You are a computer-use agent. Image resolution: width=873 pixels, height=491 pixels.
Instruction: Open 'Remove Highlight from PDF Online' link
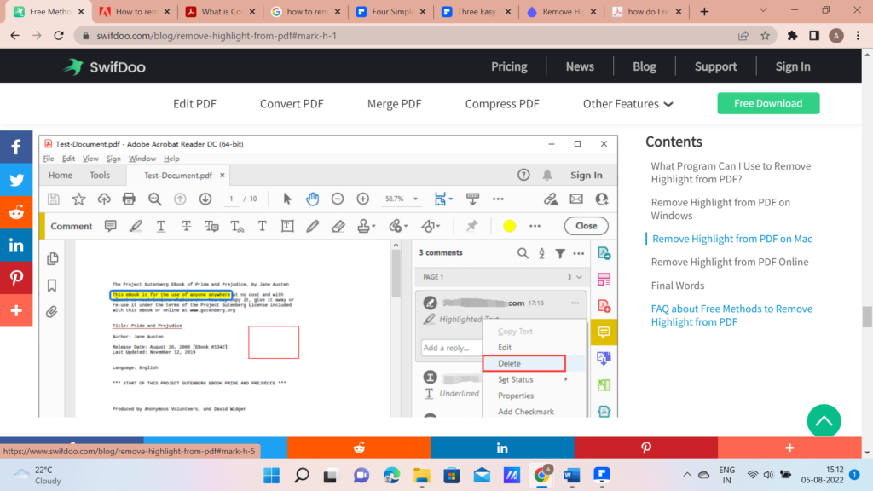[x=730, y=262]
